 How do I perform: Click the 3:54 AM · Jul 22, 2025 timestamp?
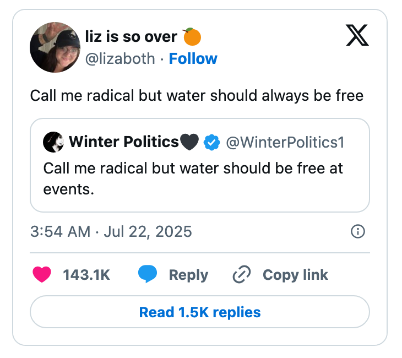pos(111,231)
